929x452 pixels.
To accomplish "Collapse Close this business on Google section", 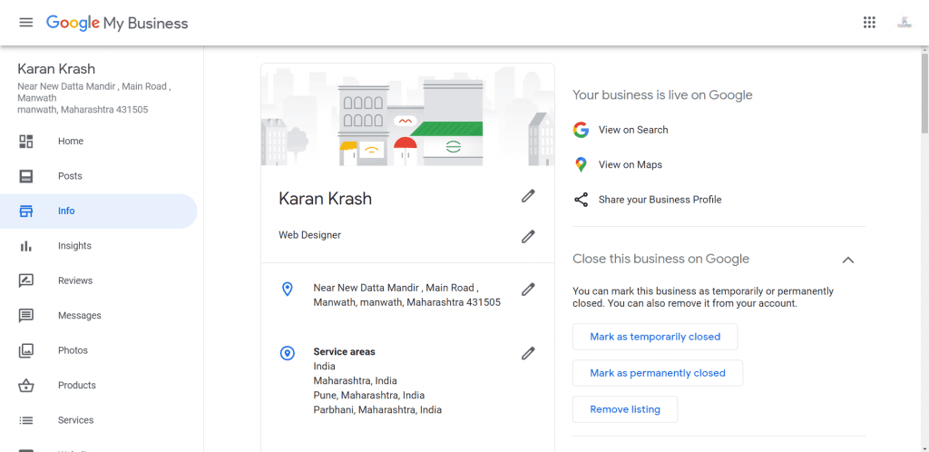I will pyautogui.click(x=848, y=260).
